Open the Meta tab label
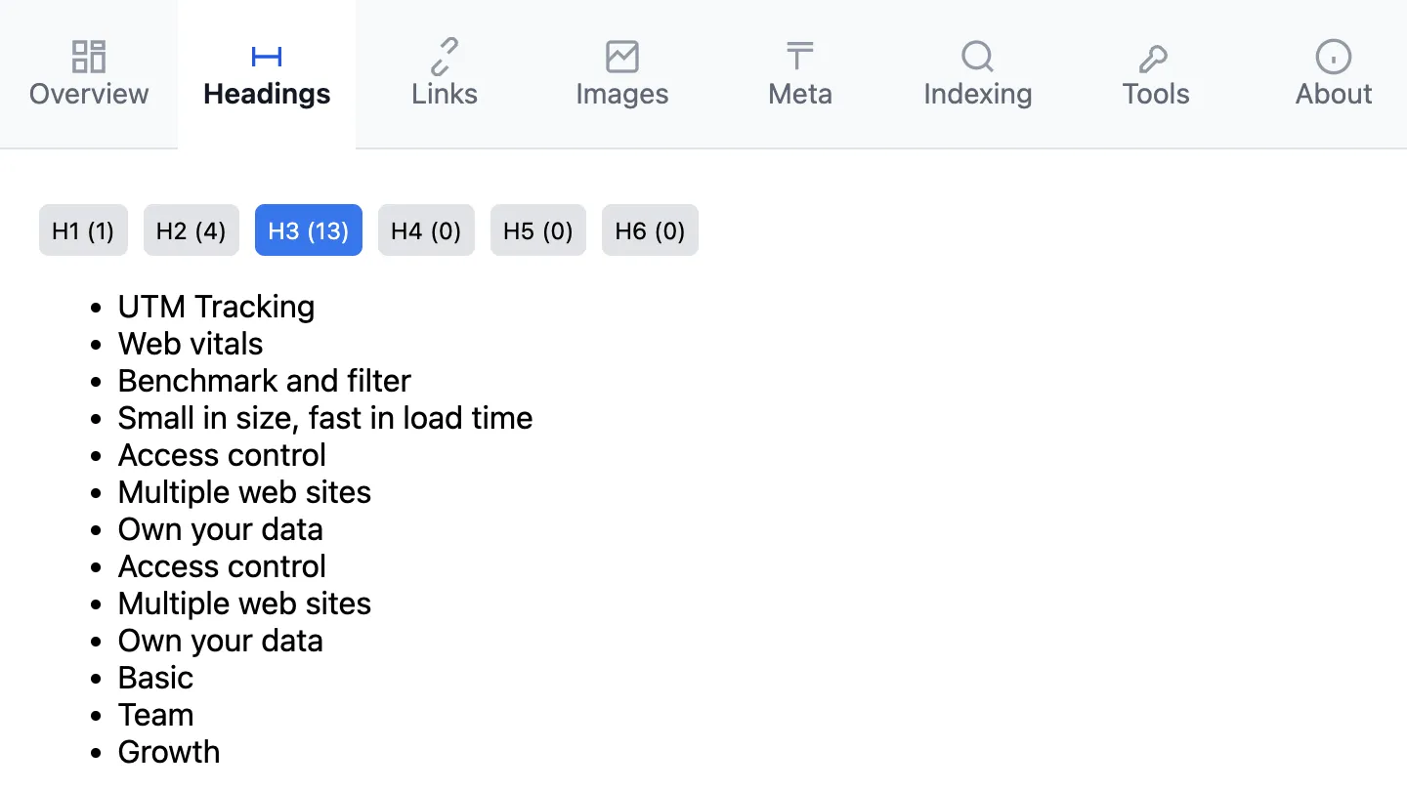This screenshot has width=1407, height=791. coord(800,94)
